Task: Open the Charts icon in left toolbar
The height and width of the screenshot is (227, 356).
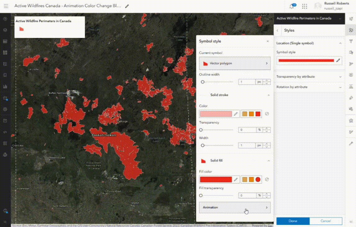Action: pos(5,86)
